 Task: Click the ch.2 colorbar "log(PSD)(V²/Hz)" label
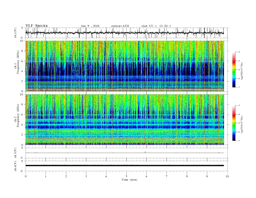tap(242, 124)
